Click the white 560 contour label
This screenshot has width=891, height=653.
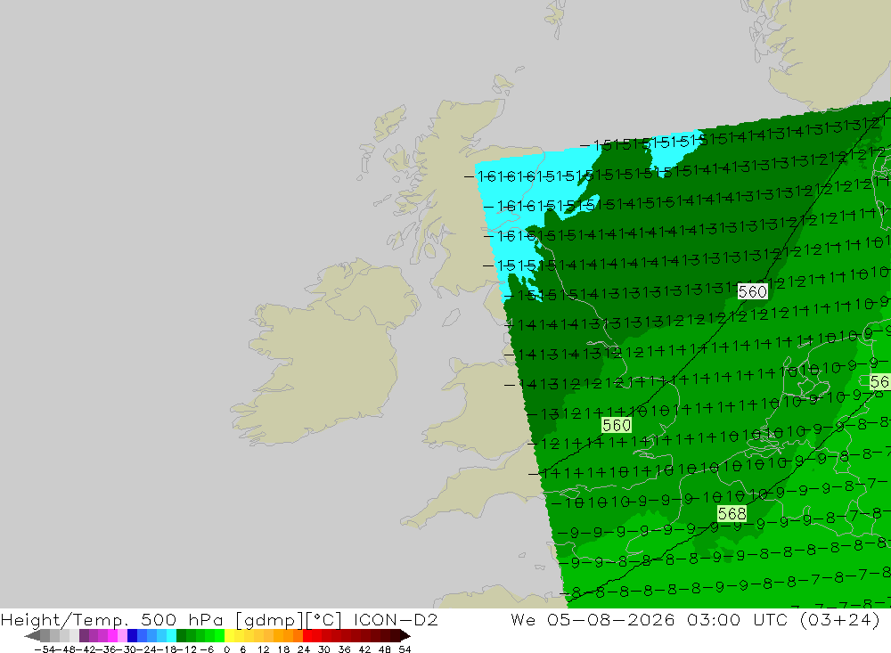[x=752, y=291]
